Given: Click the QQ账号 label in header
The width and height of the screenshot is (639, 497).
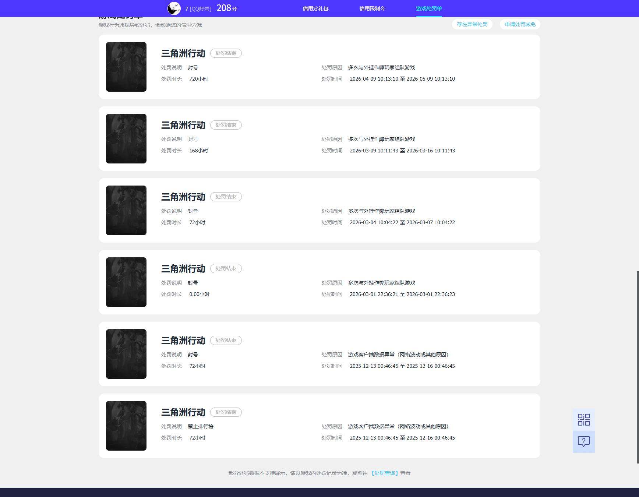Looking at the screenshot, I should pyautogui.click(x=200, y=8).
